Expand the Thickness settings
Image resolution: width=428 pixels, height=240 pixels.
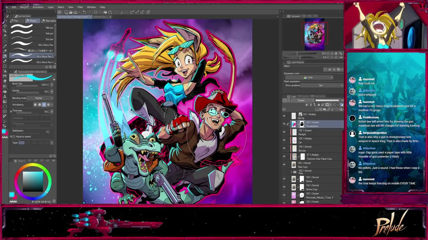[11, 111]
